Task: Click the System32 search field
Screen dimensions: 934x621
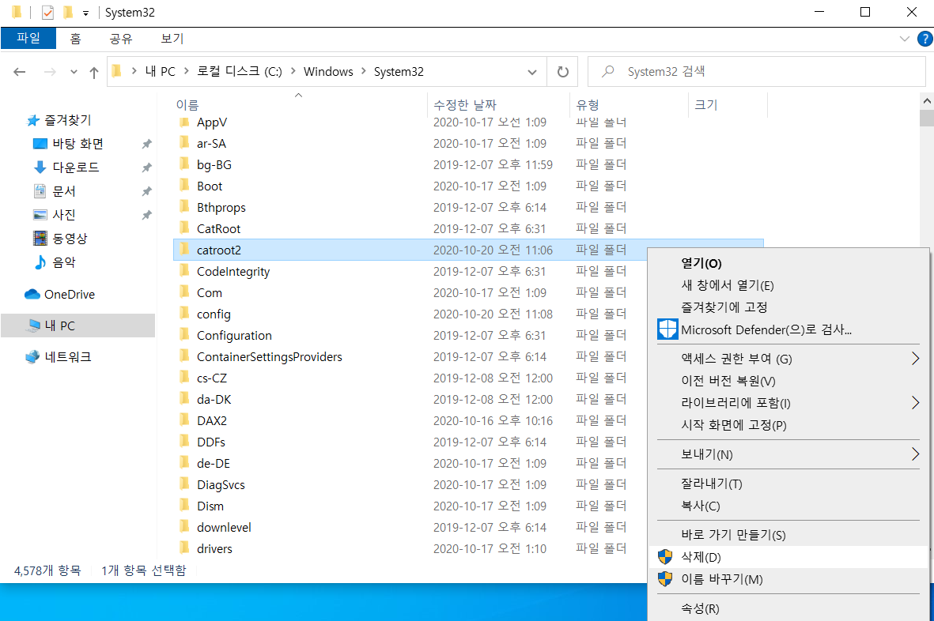Action: click(x=757, y=72)
